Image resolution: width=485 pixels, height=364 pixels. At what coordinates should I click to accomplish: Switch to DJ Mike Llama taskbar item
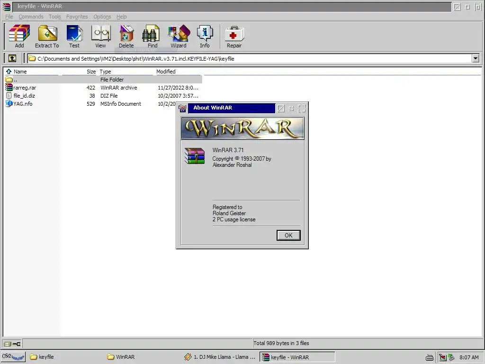pyautogui.click(x=220, y=357)
